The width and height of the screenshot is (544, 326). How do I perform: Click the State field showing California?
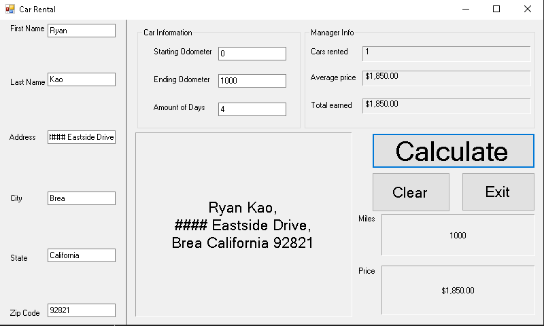(x=82, y=255)
